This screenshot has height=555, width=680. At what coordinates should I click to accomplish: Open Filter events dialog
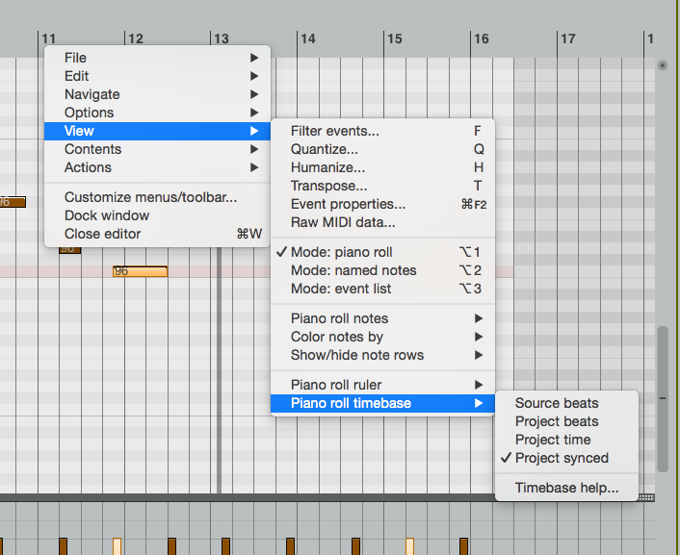(335, 131)
